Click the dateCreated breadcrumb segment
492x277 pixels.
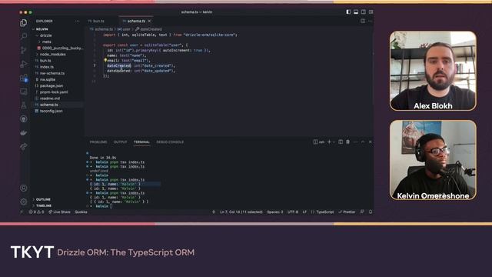[148, 29]
